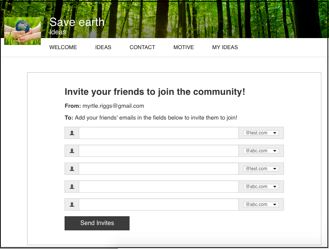Click the Send Invites button

pyautogui.click(x=97, y=223)
